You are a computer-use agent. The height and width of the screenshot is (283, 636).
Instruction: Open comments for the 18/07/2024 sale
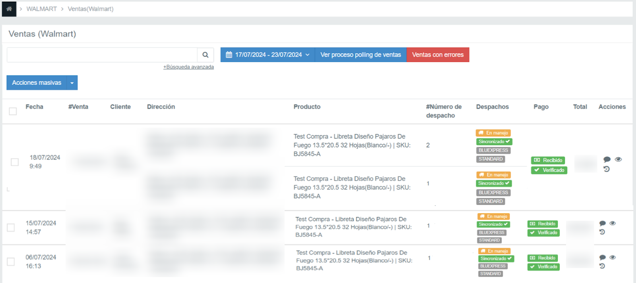click(607, 159)
